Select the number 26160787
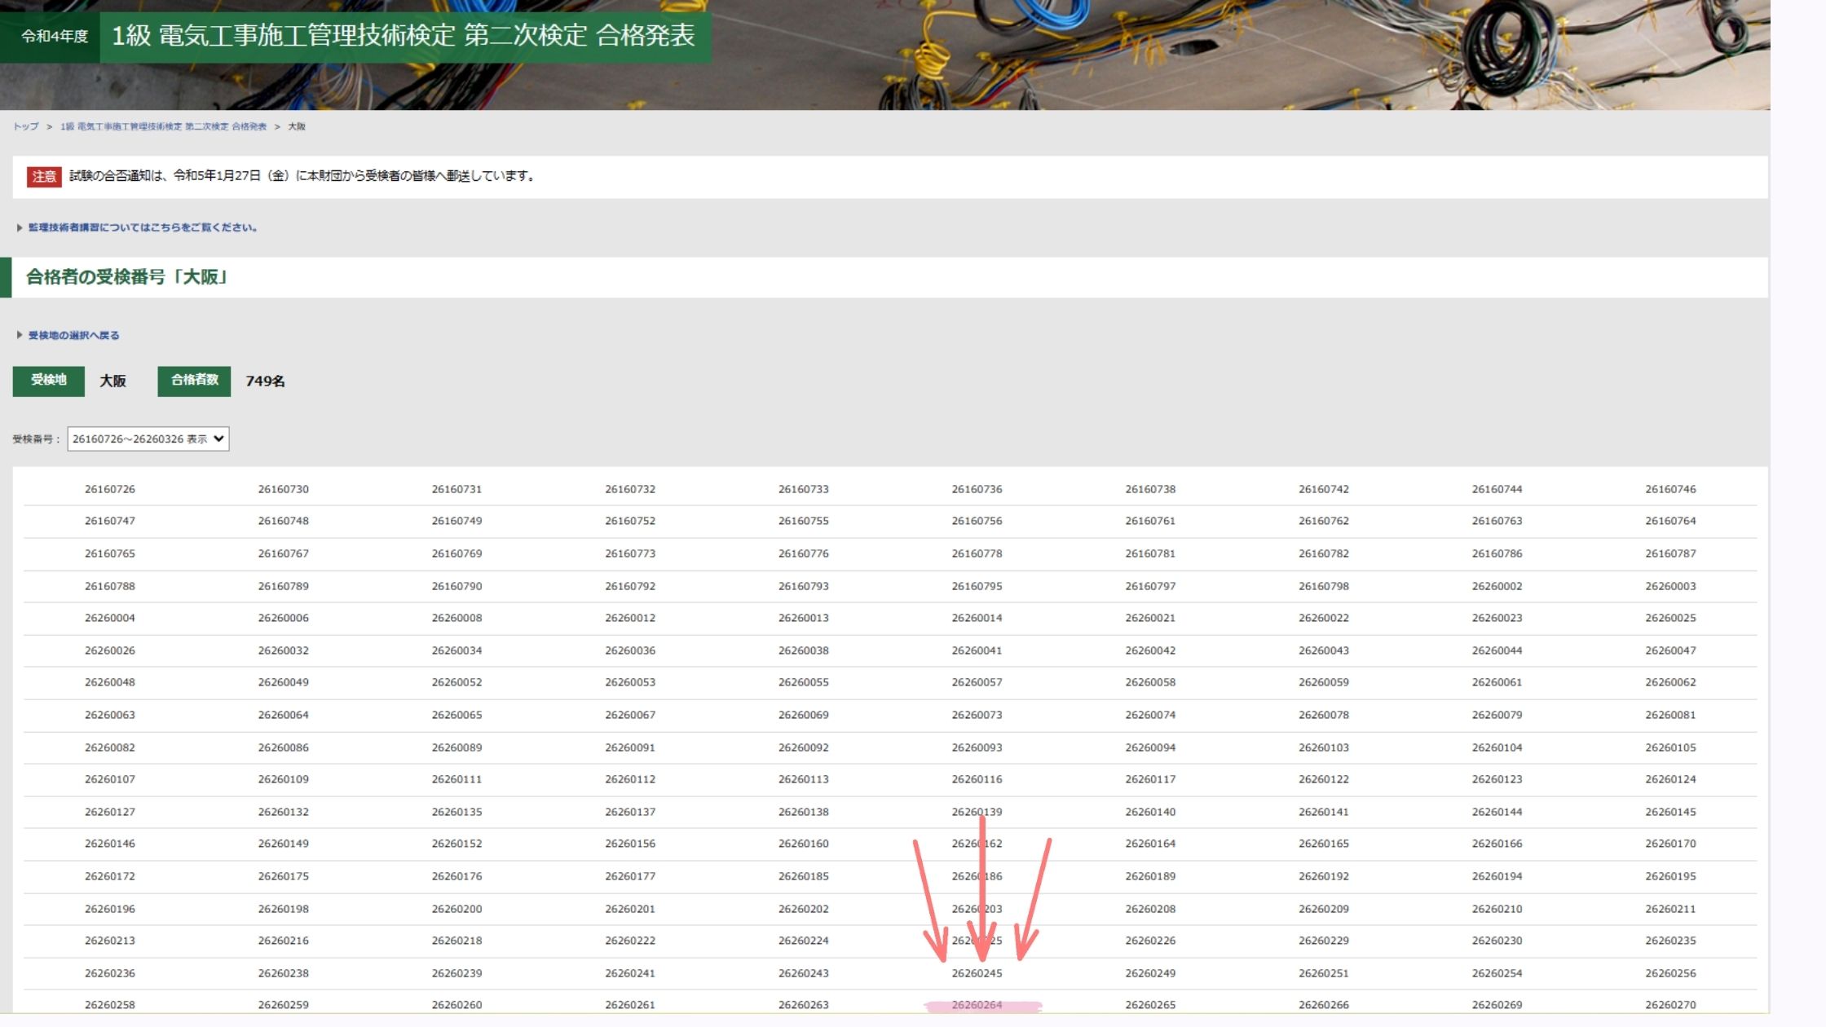 click(x=1670, y=553)
